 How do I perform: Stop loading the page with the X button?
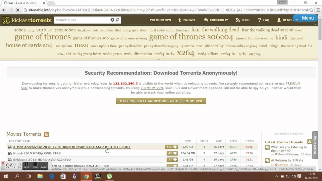pos(17,10)
